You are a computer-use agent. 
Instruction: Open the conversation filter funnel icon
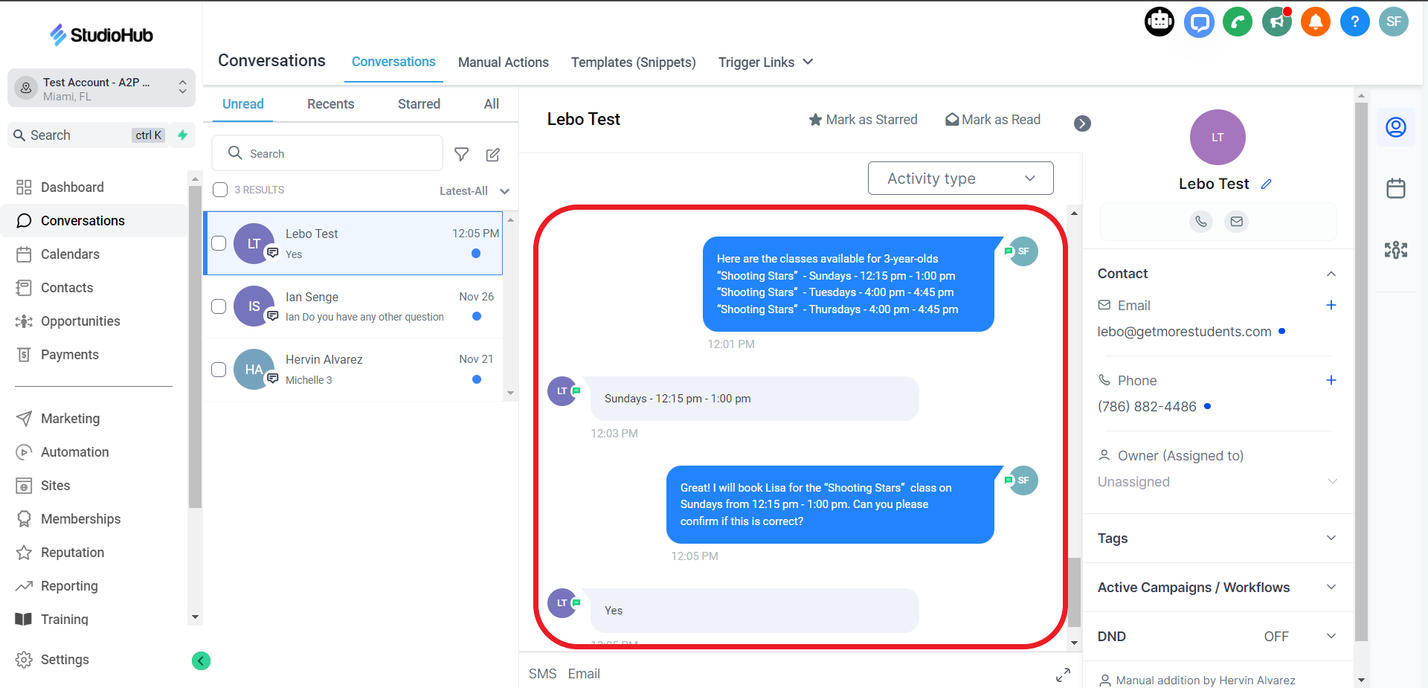click(x=462, y=154)
